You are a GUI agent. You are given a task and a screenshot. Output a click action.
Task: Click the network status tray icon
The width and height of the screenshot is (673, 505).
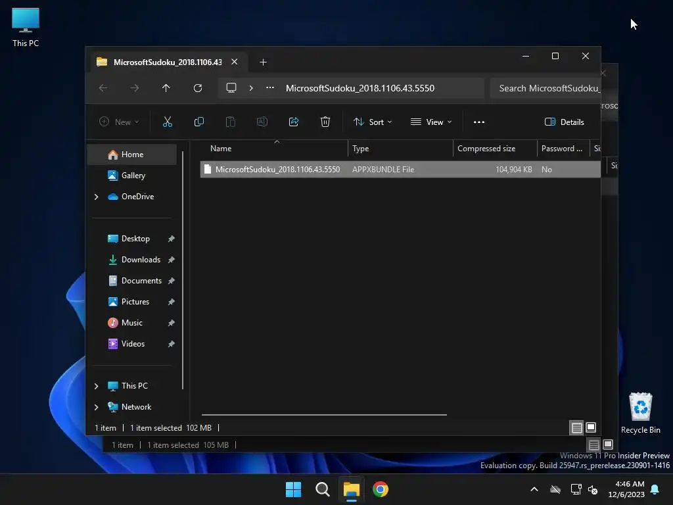coord(576,489)
